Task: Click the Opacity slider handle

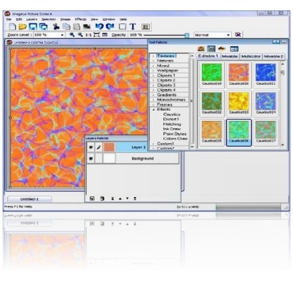Action: (x=187, y=35)
